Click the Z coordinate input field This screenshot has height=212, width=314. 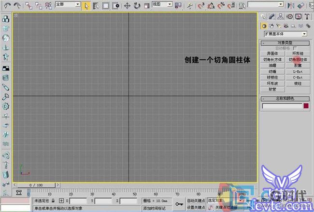pyautogui.click(x=128, y=201)
